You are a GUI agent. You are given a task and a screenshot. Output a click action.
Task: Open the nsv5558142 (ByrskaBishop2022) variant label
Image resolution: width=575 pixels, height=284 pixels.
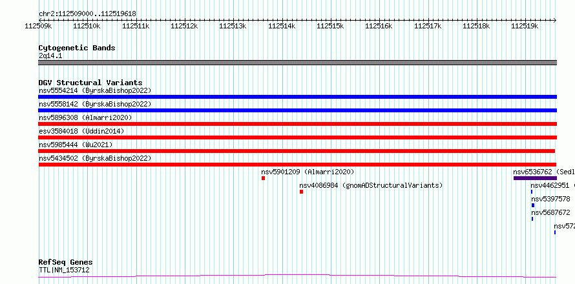[x=94, y=104]
